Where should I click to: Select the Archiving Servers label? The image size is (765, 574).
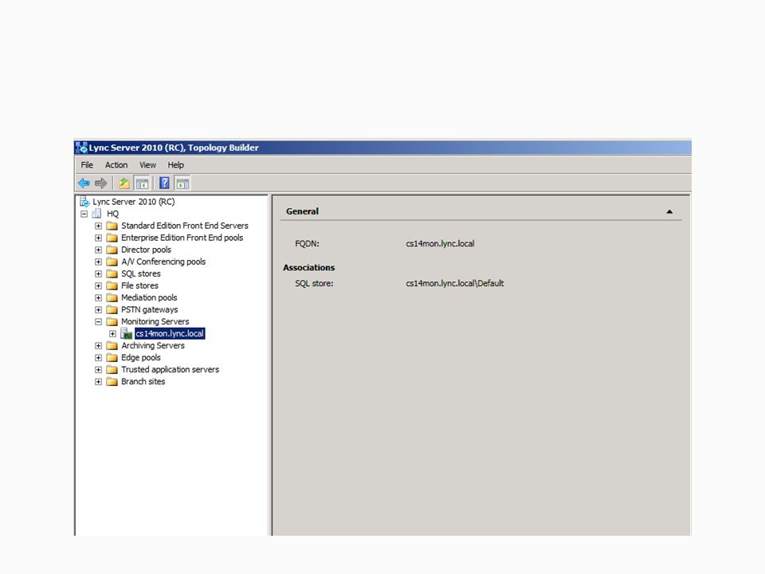tap(153, 345)
